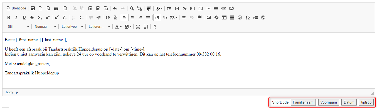Open the Lettertype font dropdown
The height and width of the screenshot is (108, 377).
(72, 27)
